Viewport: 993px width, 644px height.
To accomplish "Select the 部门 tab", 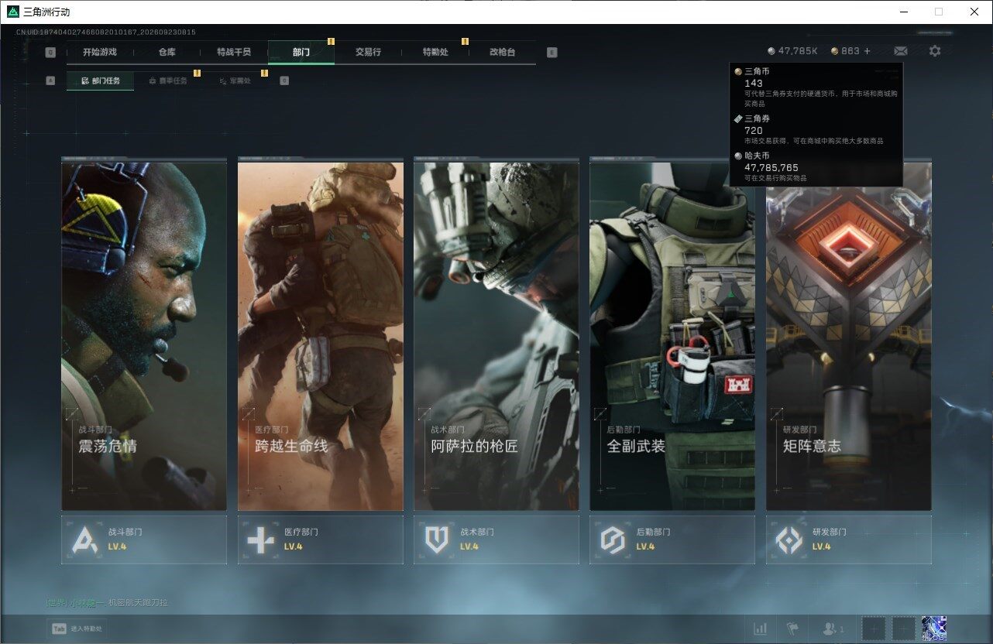I will pos(301,53).
